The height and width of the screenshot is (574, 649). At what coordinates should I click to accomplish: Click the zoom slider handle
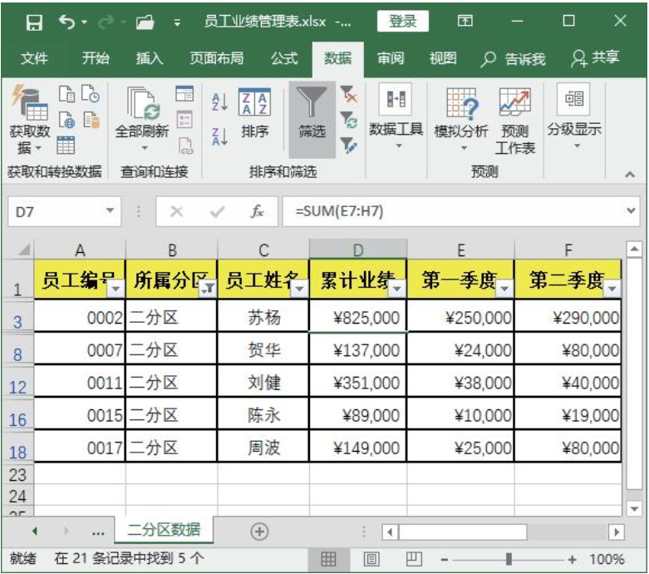click(x=509, y=560)
